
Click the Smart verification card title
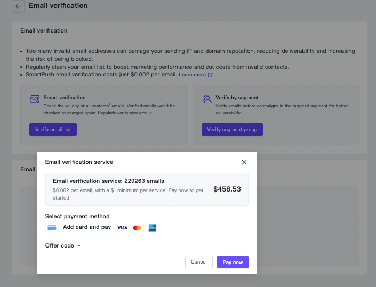pyautogui.click(x=65, y=98)
